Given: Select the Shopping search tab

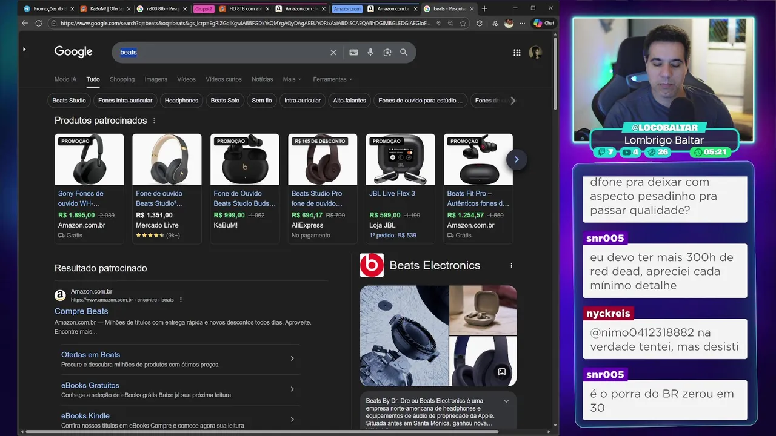Looking at the screenshot, I should 122,79.
